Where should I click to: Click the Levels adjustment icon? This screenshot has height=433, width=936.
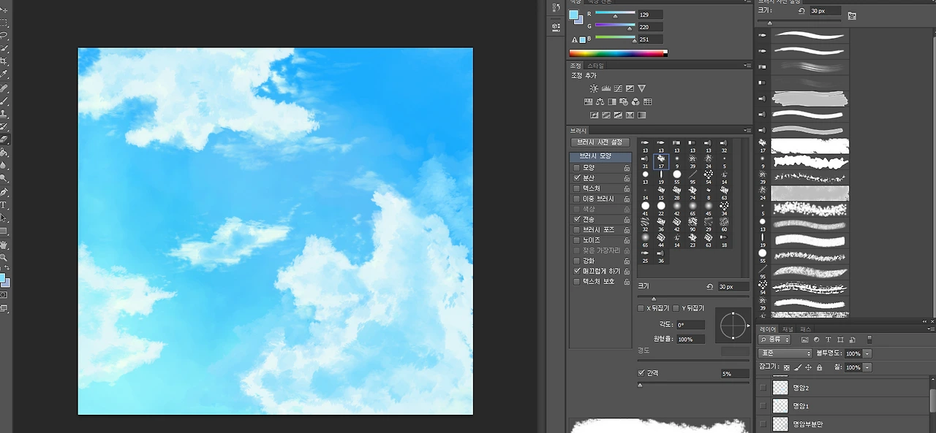[606, 88]
